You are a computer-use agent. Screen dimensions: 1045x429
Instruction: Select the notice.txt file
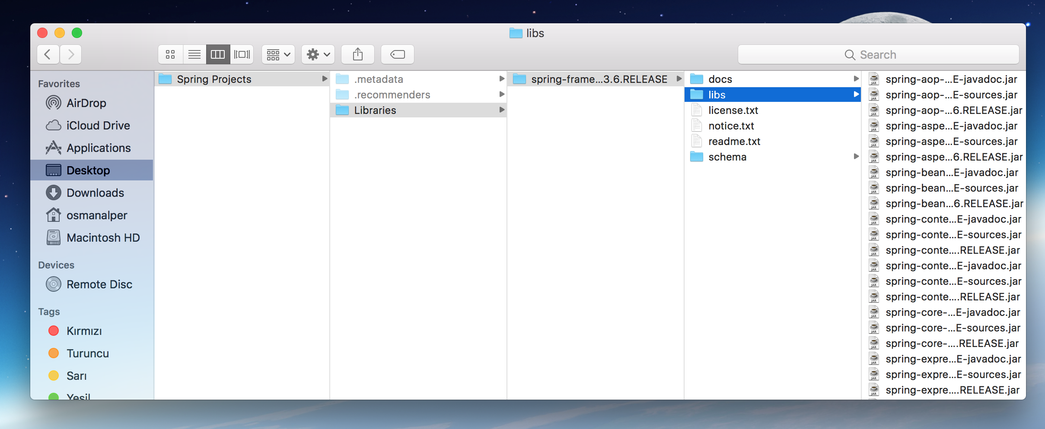(x=773, y=126)
